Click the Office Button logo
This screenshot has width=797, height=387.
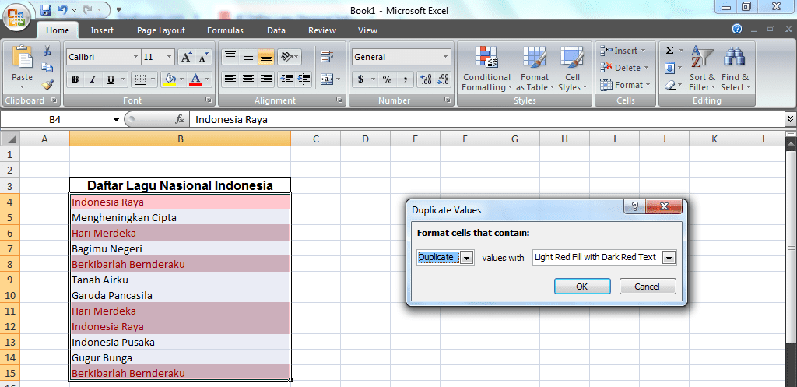coord(17,17)
